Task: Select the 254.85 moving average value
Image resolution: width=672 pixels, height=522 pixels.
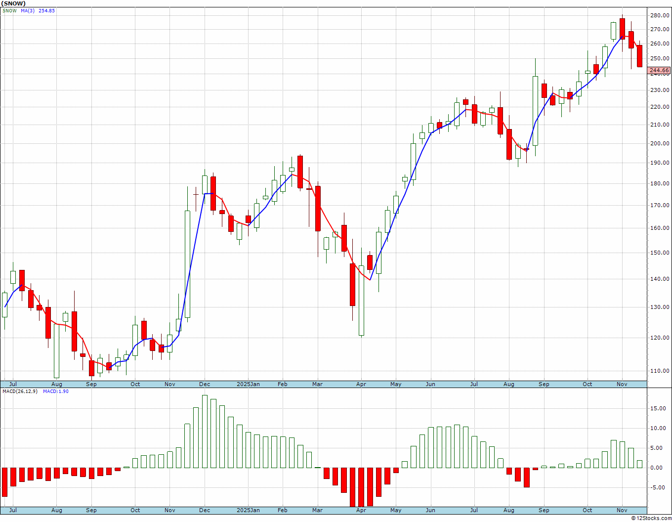Action: [x=46, y=10]
